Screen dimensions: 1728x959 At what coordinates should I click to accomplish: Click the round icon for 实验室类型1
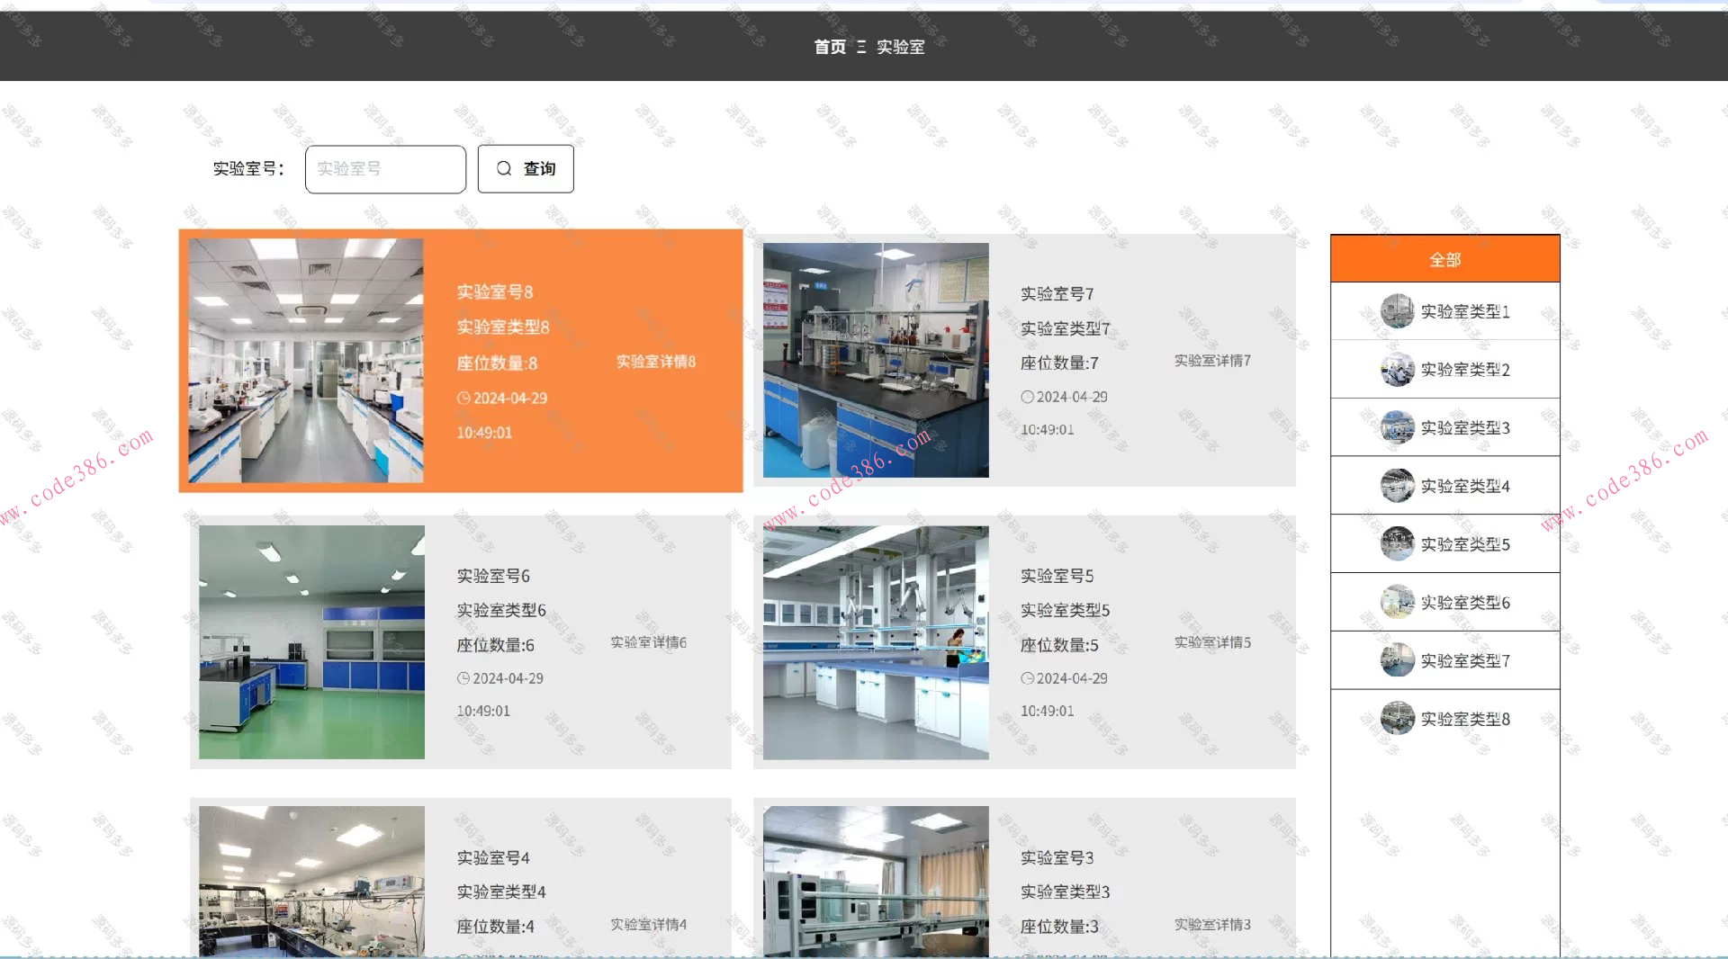pos(1397,311)
